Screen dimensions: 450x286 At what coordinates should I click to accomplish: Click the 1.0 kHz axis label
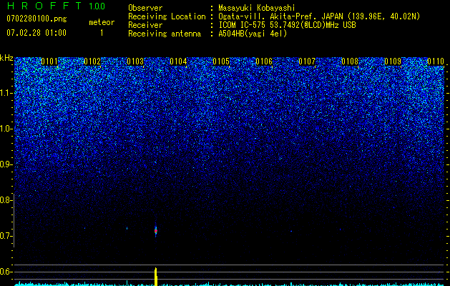[x=6, y=129]
